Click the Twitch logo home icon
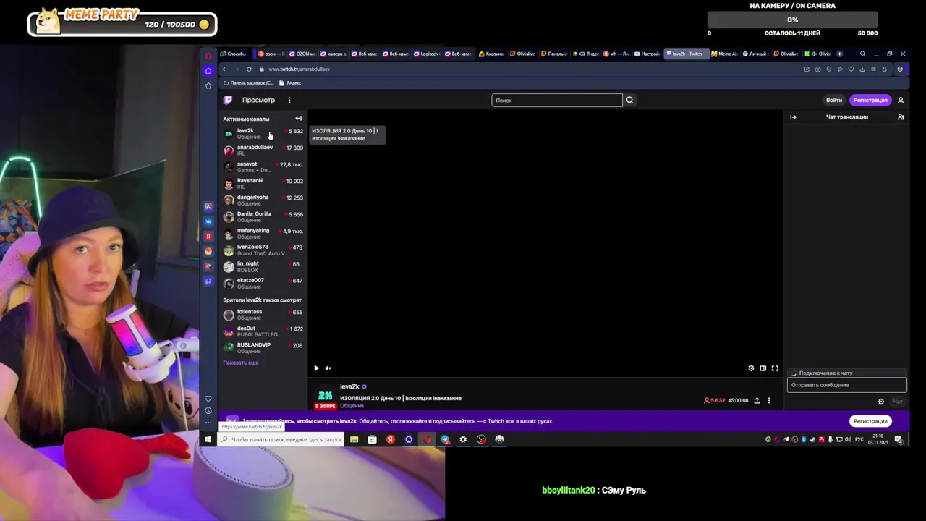This screenshot has height=521, width=926. [228, 100]
